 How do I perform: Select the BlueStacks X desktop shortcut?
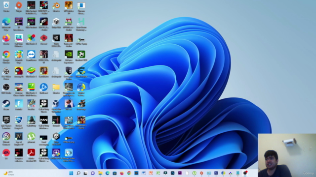tap(31, 40)
